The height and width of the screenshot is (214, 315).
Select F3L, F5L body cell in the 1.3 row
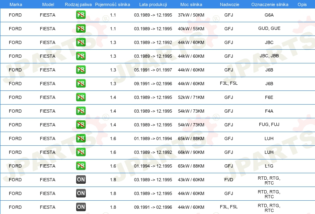coord(229,83)
